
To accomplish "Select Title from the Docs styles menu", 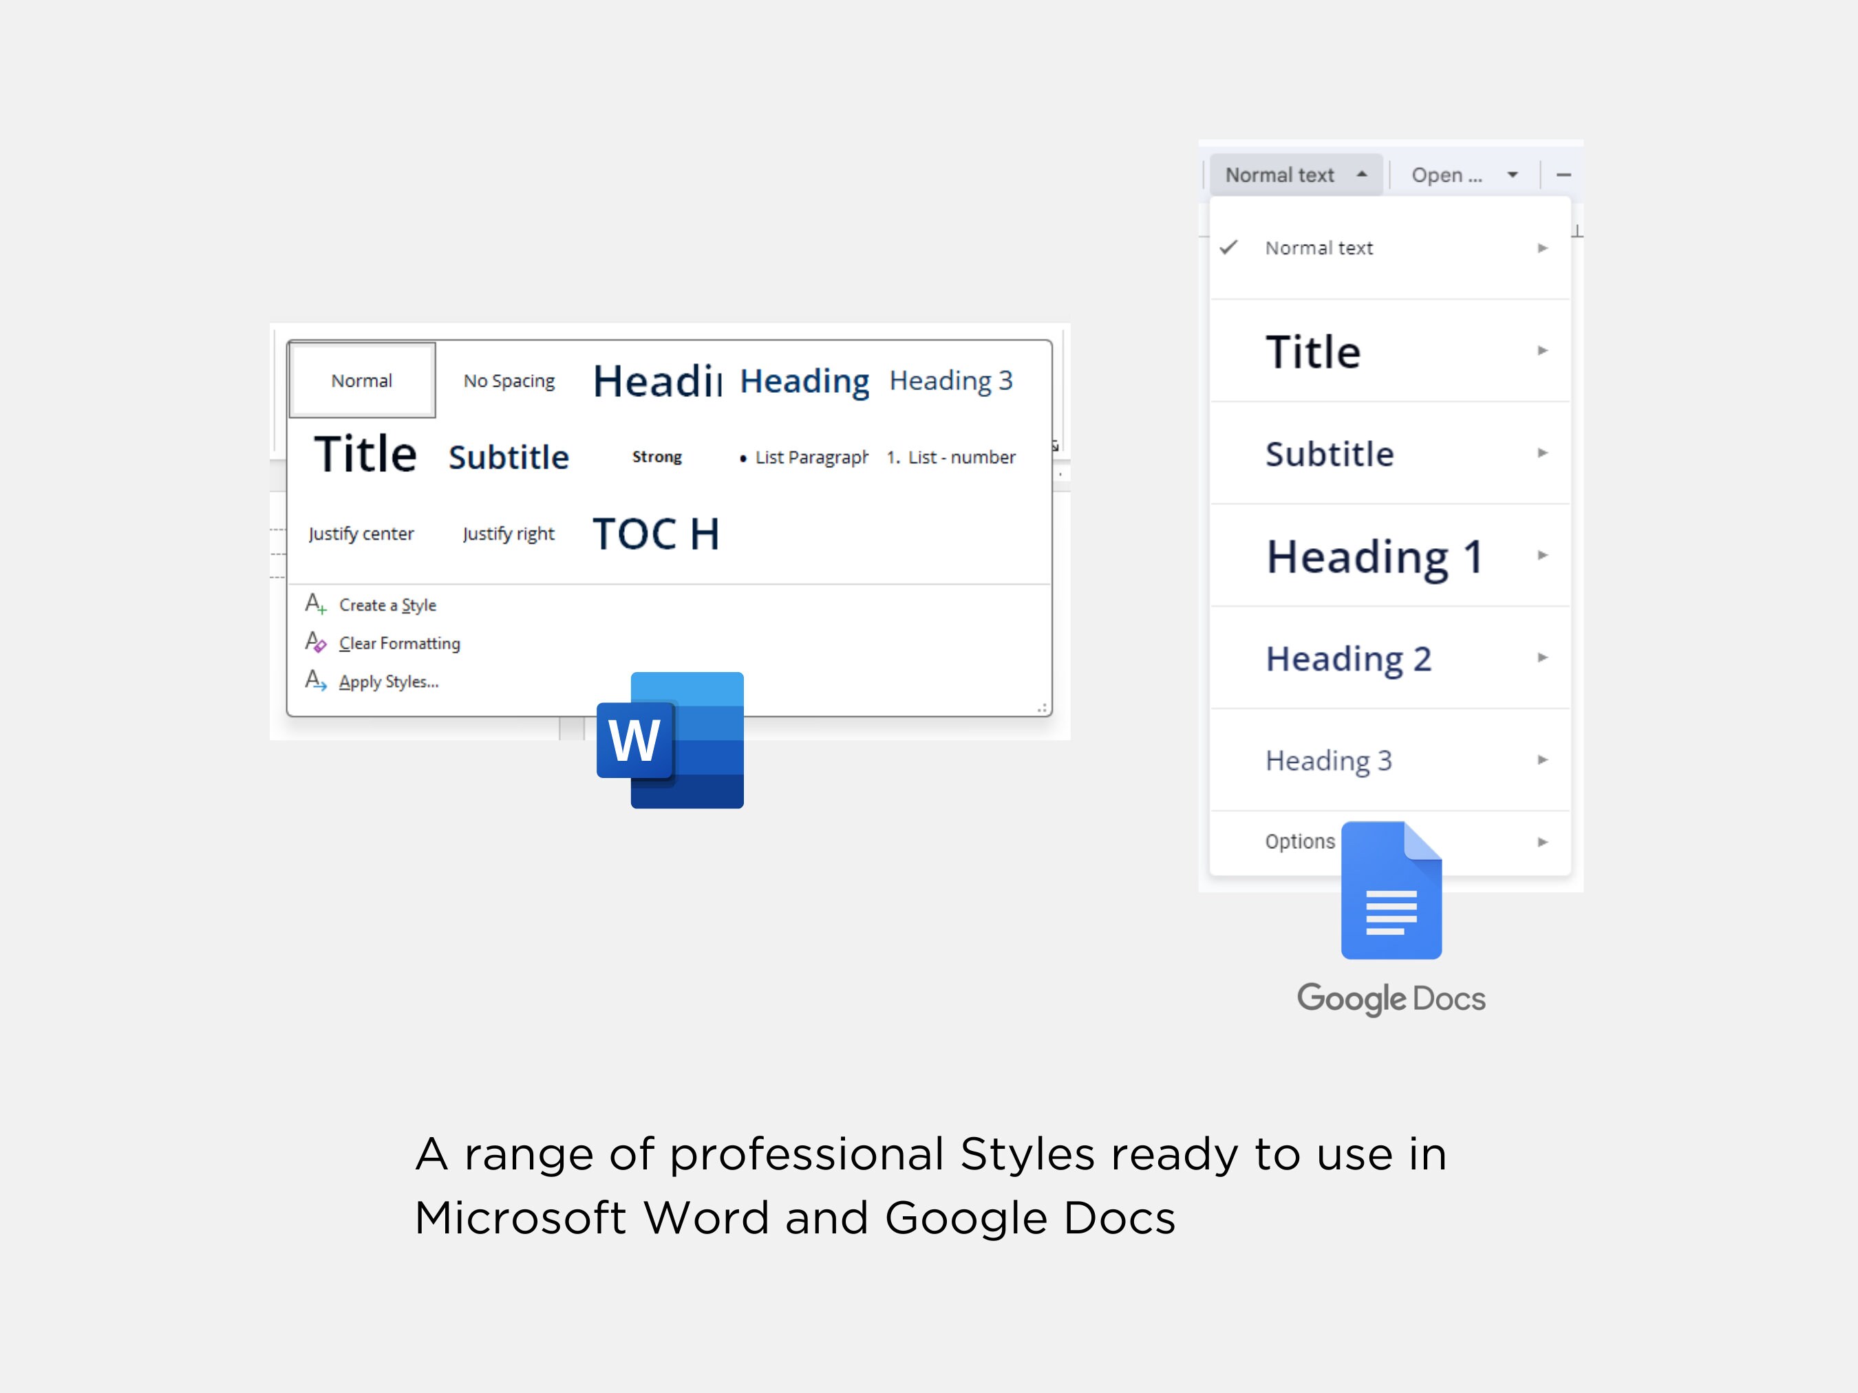I will pos(1312,351).
